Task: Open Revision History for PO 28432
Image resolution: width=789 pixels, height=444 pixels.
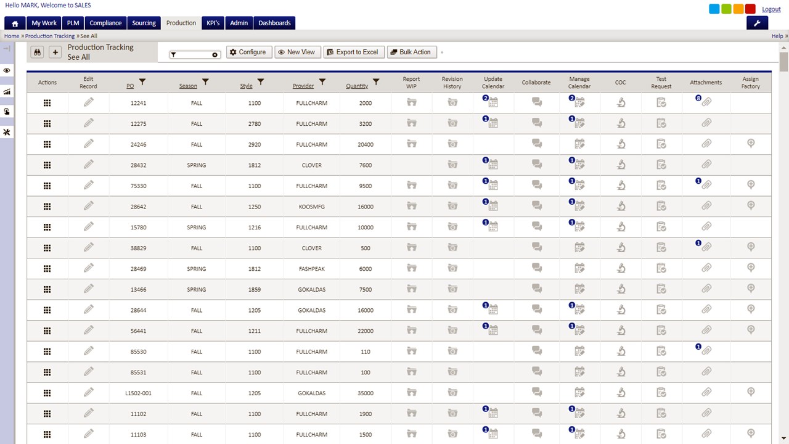Action: tap(452, 165)
